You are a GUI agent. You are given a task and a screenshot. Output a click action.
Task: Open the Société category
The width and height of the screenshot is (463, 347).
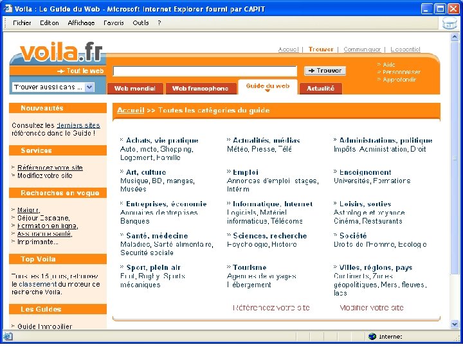coord(353,236)
